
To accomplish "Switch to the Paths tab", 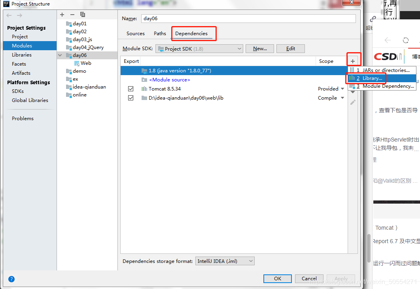I will (x=160, y=34).
